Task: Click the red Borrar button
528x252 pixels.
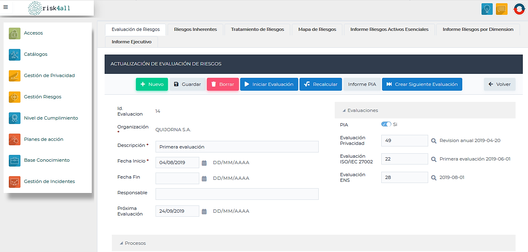Action: [223, 84]
